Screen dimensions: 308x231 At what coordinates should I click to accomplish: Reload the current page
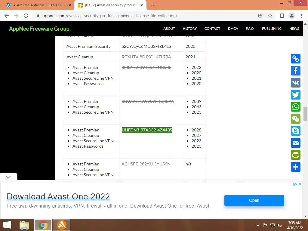coord(26,16)
